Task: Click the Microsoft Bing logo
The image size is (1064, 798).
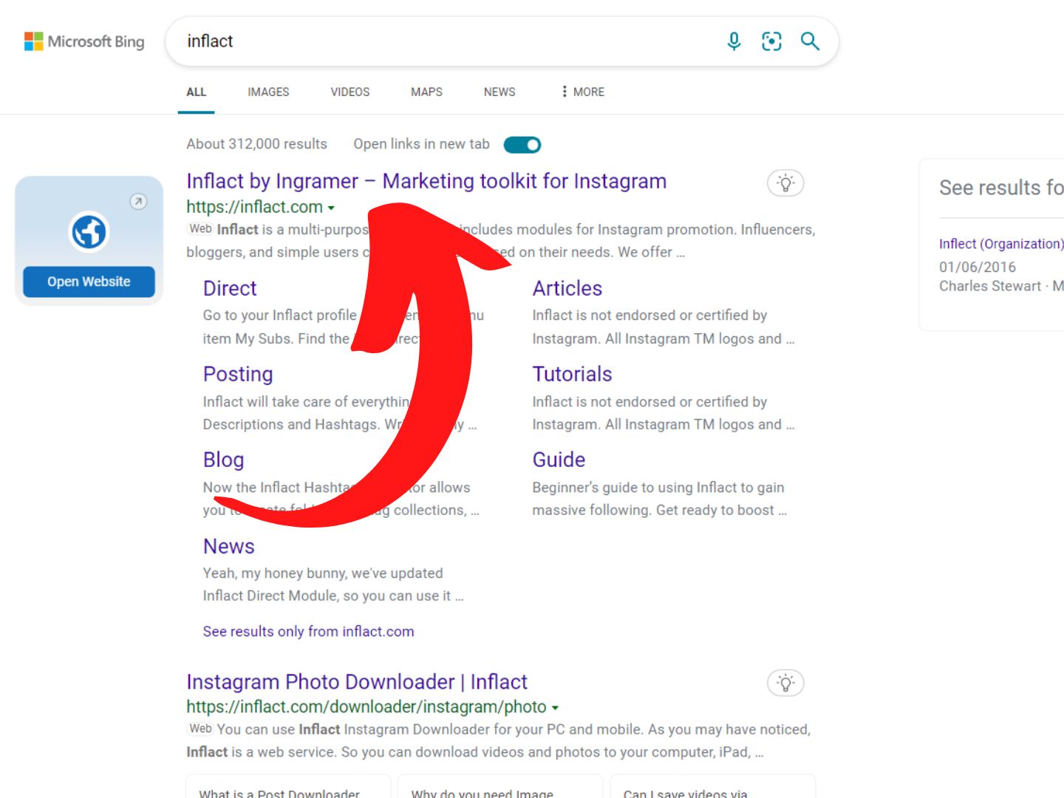Action: pyautogui.click(x=84, y=41)
